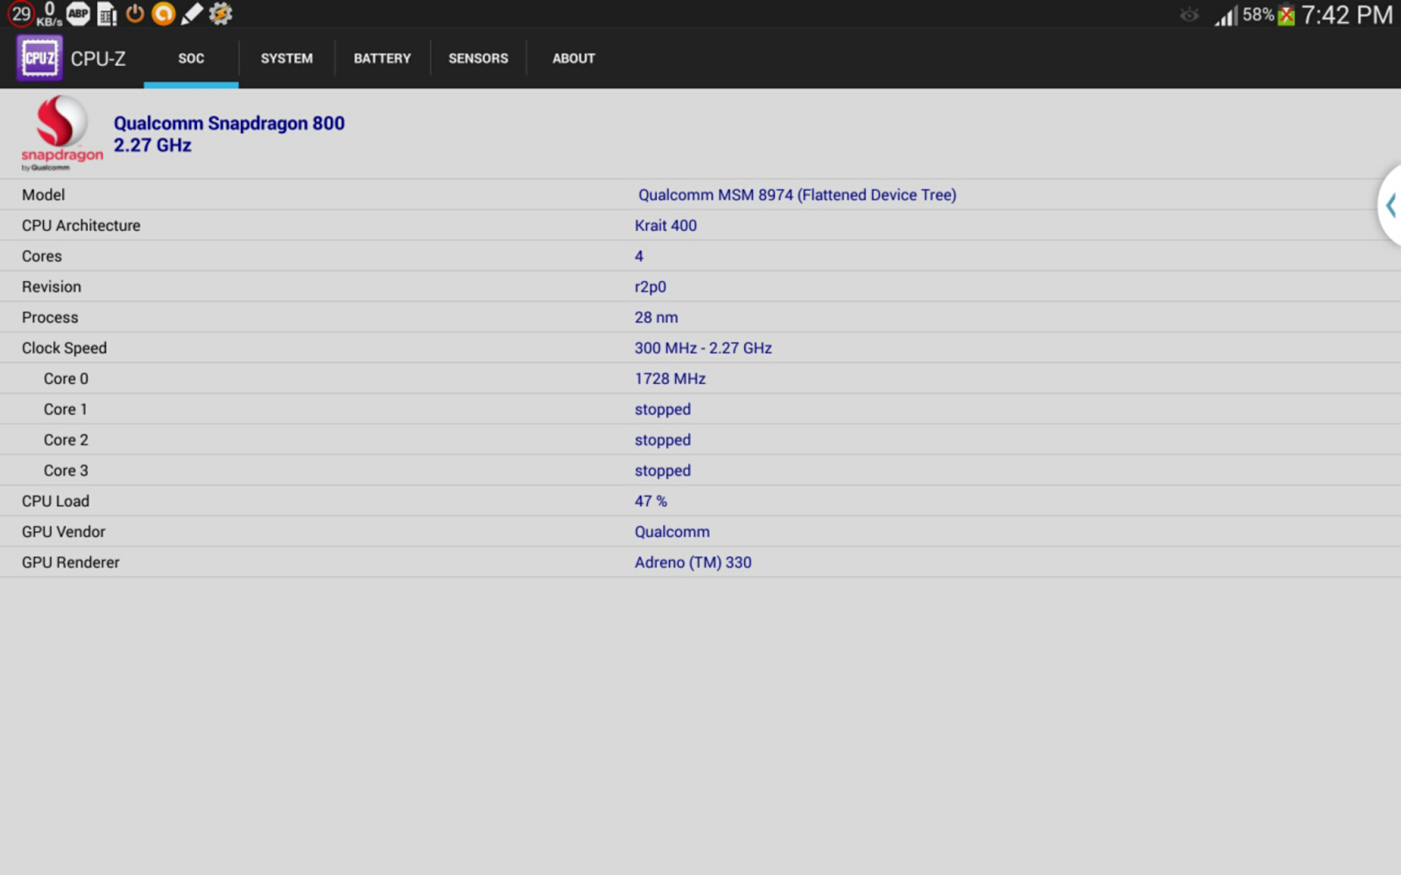Screen dimensions: 1401x875
Task: Tap the Qualcomm Snapdragon 800 heading
Action: (x=229, y=123)
